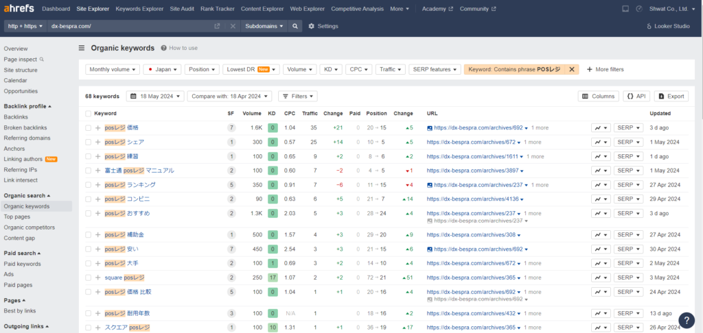Click the search magnifier button

(x=295, y=26)
